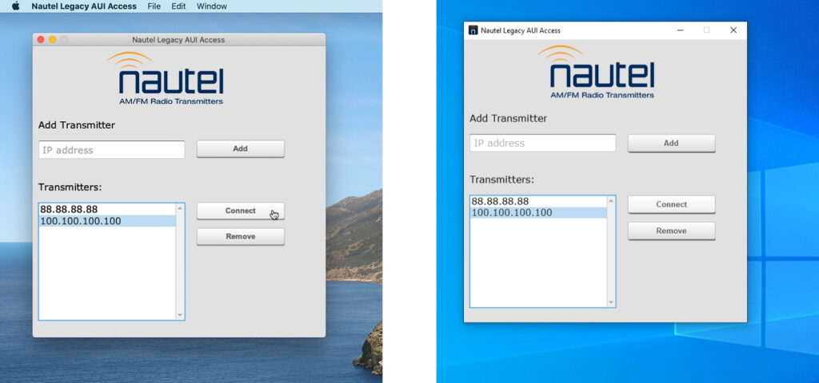Select 88.88.88.88 in the Windows transmitter list
819x383 pixels.
tap(538, 201)
